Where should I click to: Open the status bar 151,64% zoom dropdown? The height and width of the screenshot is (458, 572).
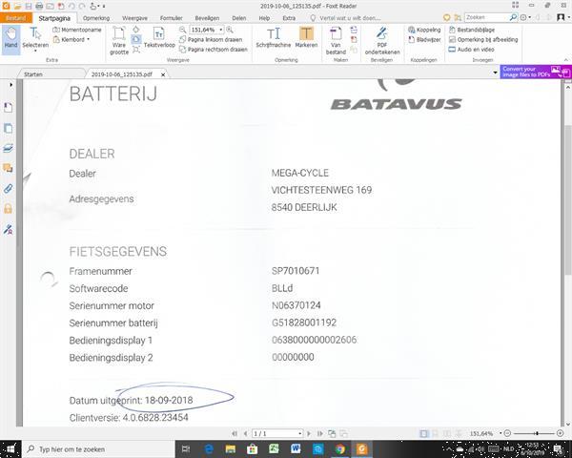click(500, 433)
